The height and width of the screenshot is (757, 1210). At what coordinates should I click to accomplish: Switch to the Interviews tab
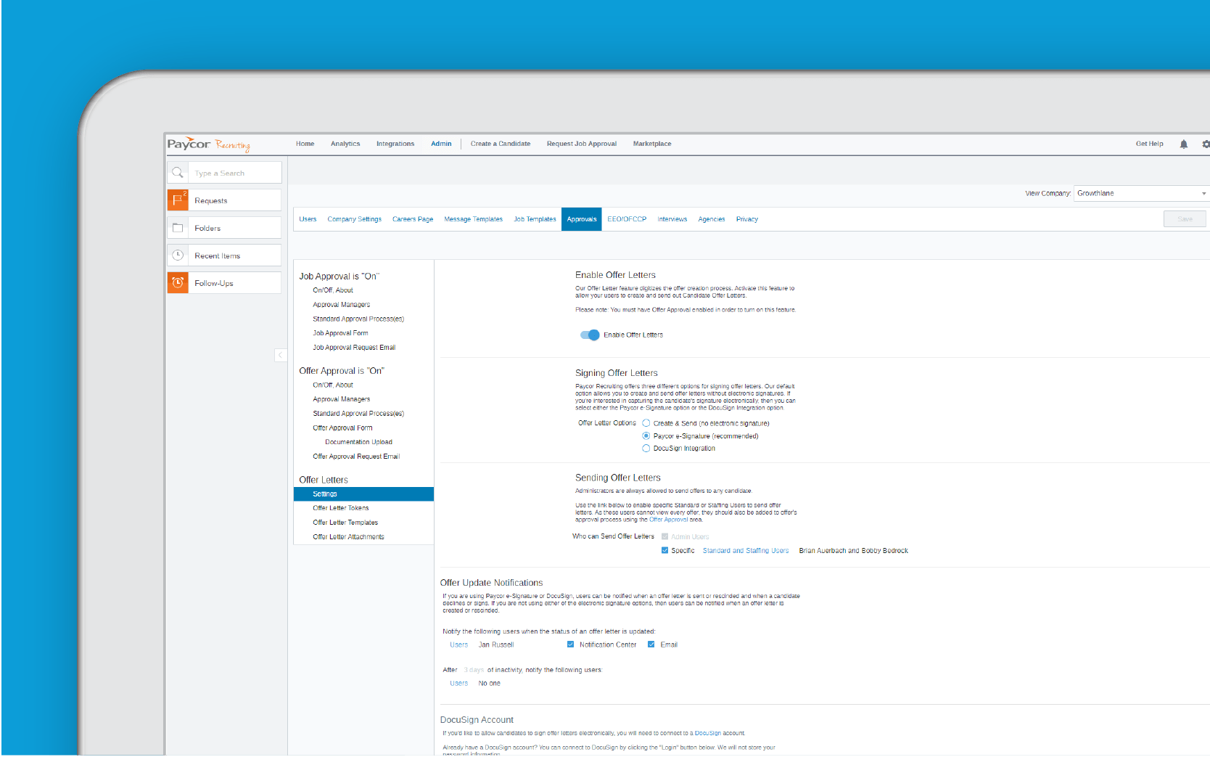(672, 219)
